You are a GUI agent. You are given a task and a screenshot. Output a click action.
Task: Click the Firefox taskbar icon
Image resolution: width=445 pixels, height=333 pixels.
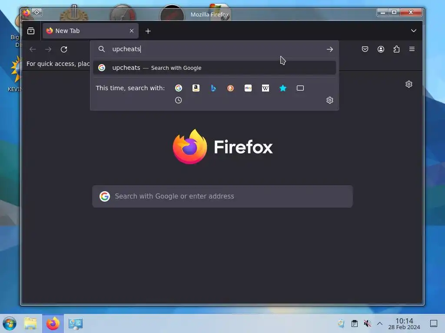(x=53, y=323)
